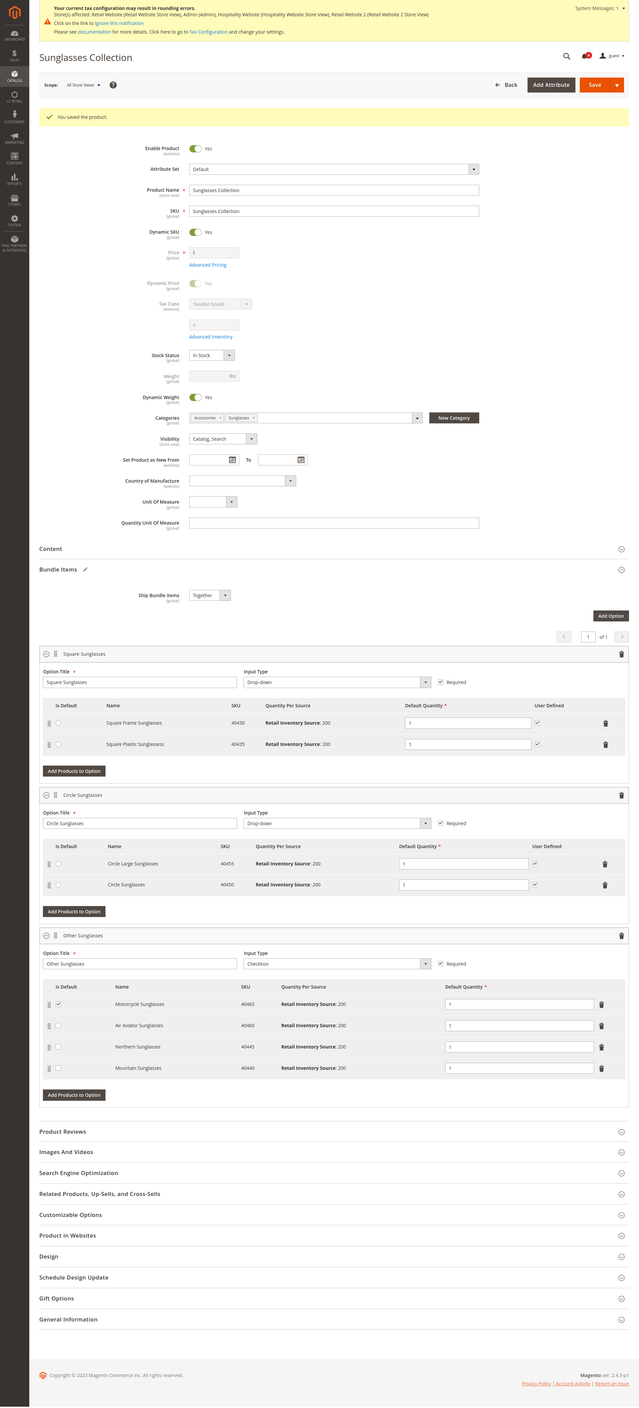Click the Add Option button

pos(611,616)
